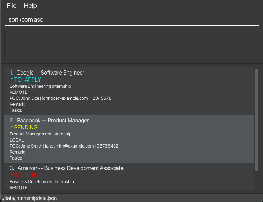Click the ./data/internshipdata.json status path

coord(30,198)
